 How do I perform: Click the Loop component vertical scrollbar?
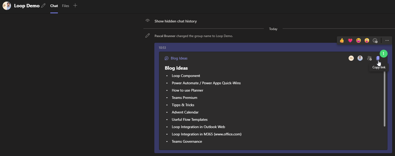click(384, 99)
